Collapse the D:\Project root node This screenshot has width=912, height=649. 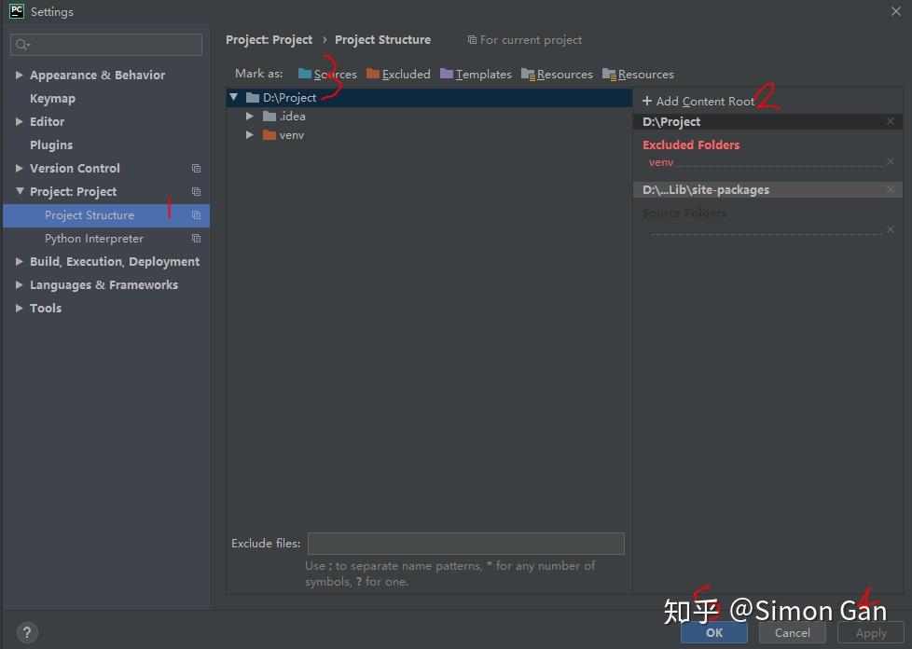coord(232,97)
